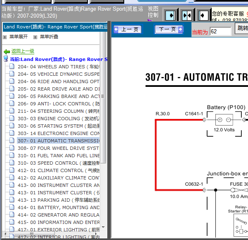Click document icon beside 414-02 GENERATOR
Screen dimensions: 248x240
pyautogui.click(x=12, y=214)
